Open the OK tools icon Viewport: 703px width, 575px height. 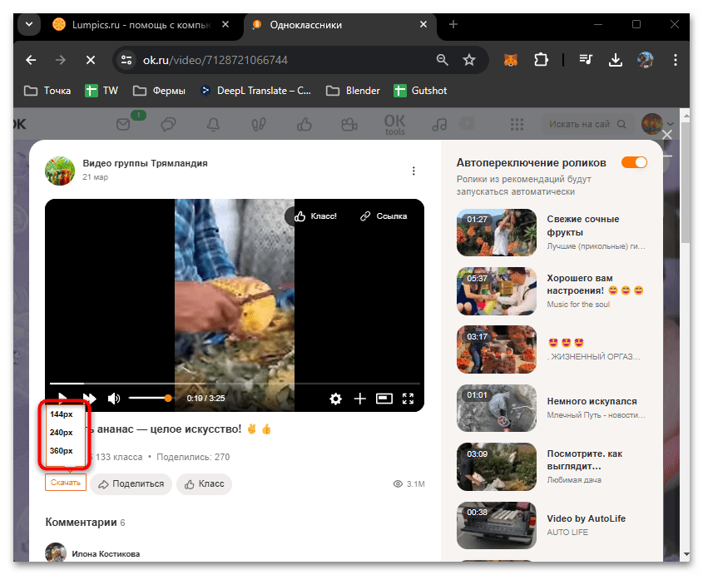[x=394, y=123]
